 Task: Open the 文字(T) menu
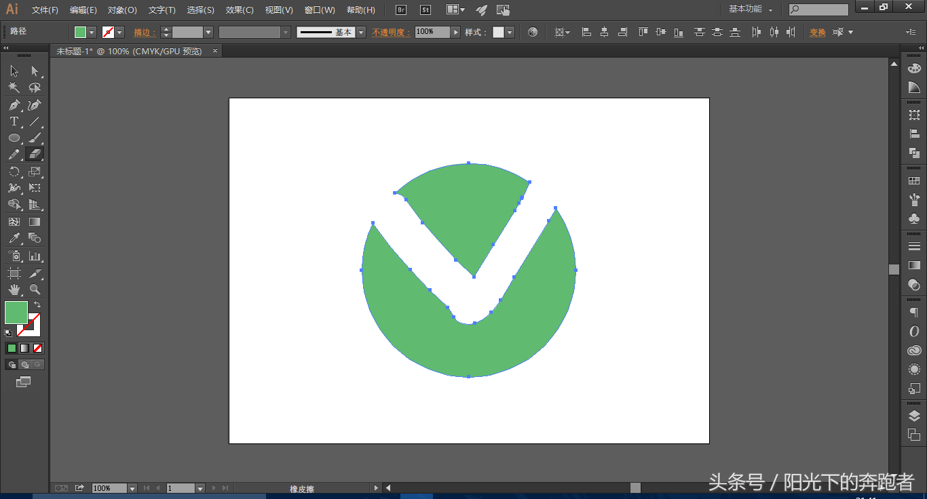pos(162,10)
